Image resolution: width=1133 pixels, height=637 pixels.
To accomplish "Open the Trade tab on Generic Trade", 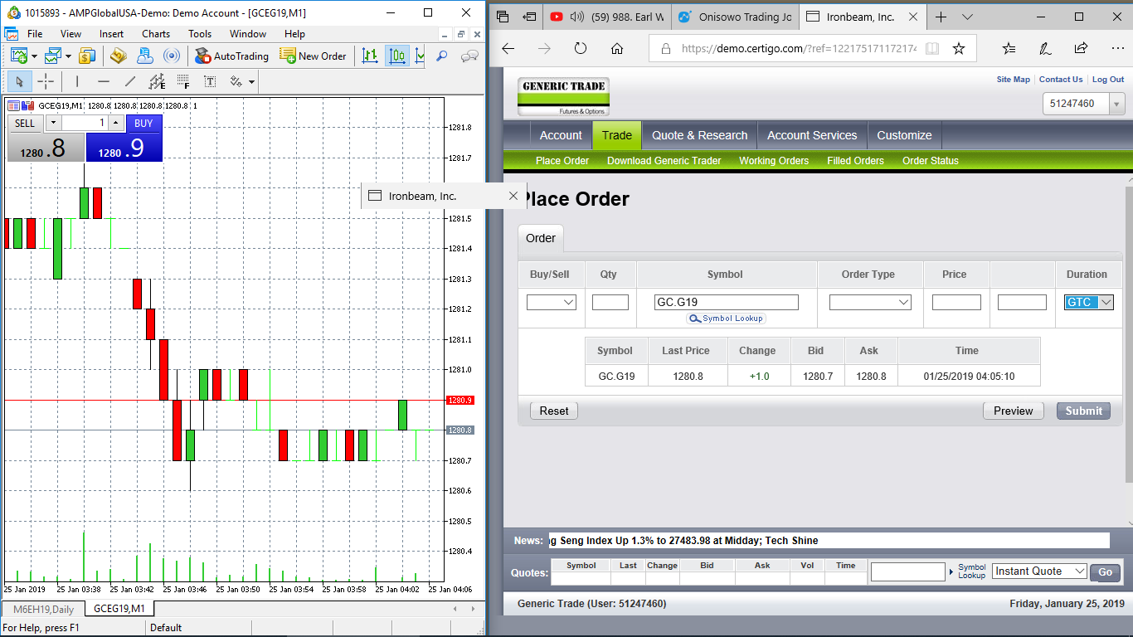I will tap(617, 135).
